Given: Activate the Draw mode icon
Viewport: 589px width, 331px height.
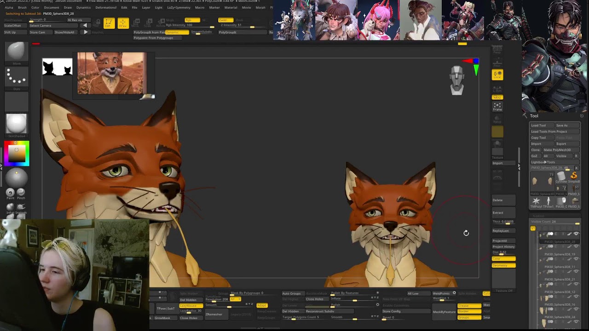Looking at the screenshot, I should point(123,23).
